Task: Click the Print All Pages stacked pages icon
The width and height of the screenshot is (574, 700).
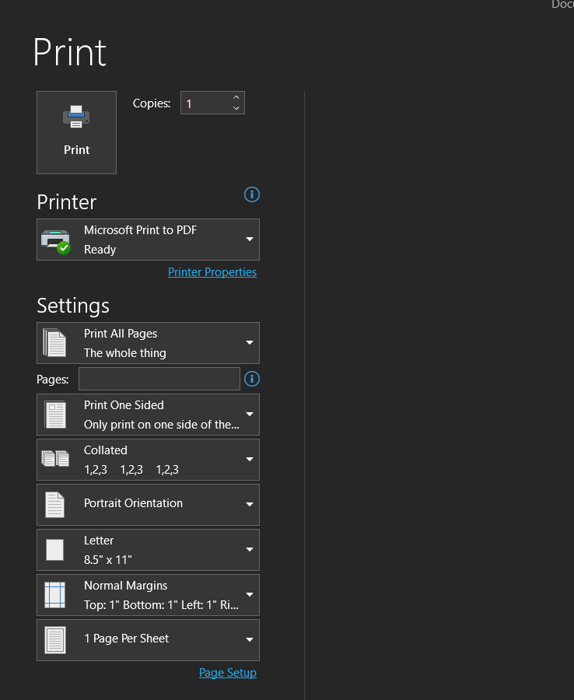Action: (x=55, y=343)
